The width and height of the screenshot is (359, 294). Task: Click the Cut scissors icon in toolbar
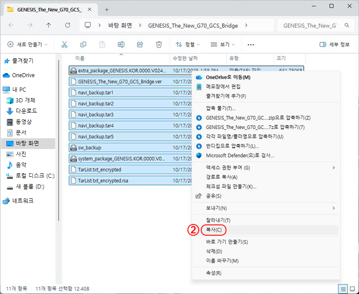tap(64, 44)
